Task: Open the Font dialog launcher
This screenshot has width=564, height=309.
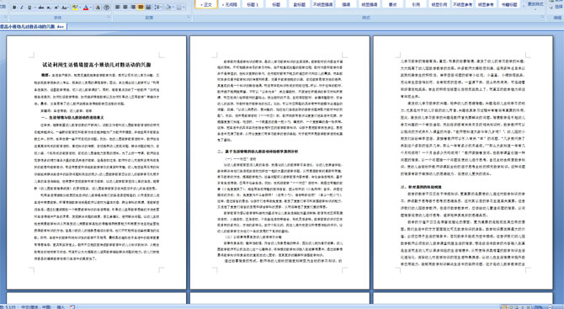Action: 109,18
